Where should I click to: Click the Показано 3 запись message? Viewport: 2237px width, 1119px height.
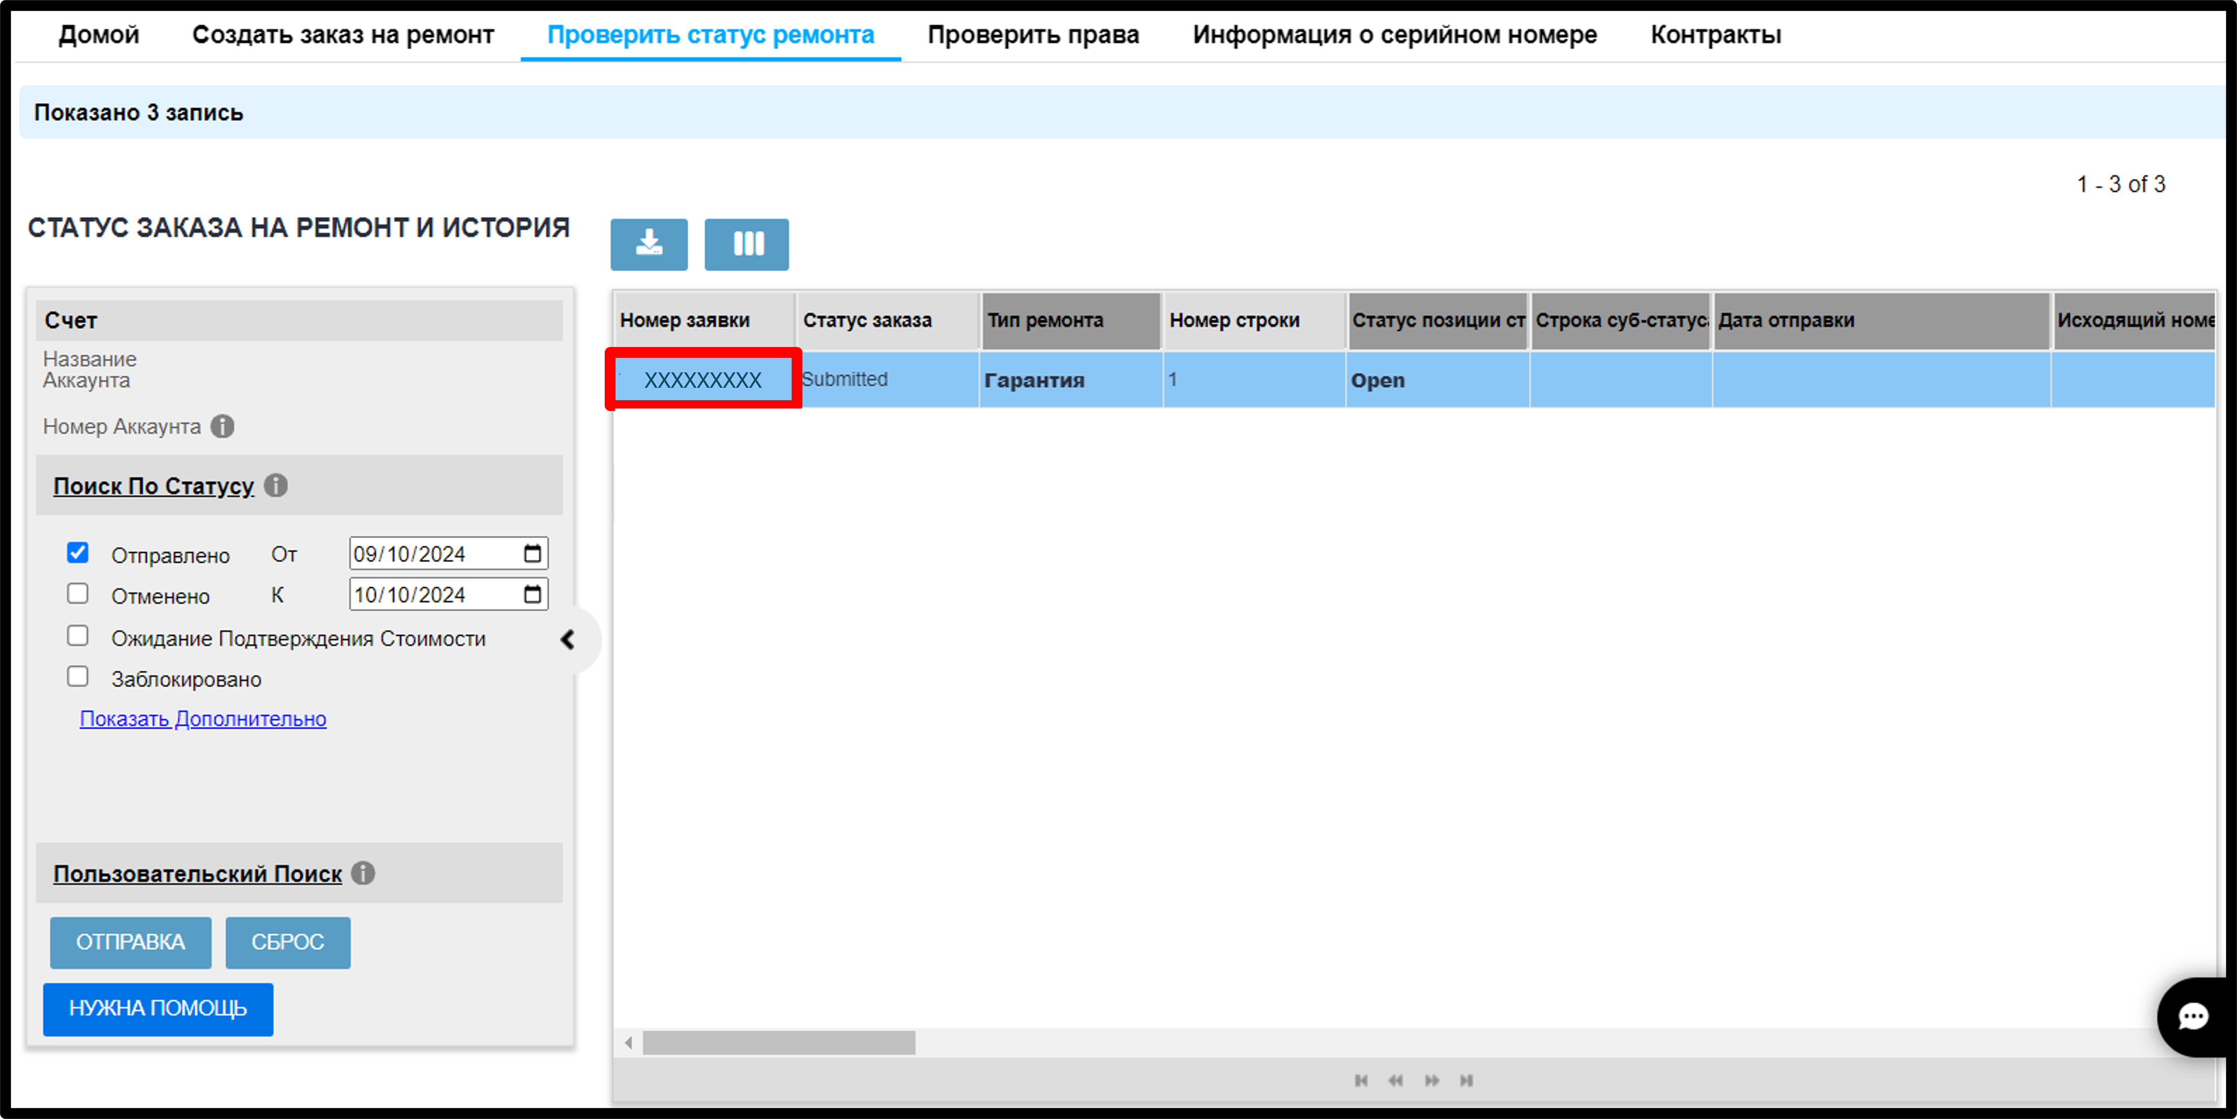tap(139, 113)
